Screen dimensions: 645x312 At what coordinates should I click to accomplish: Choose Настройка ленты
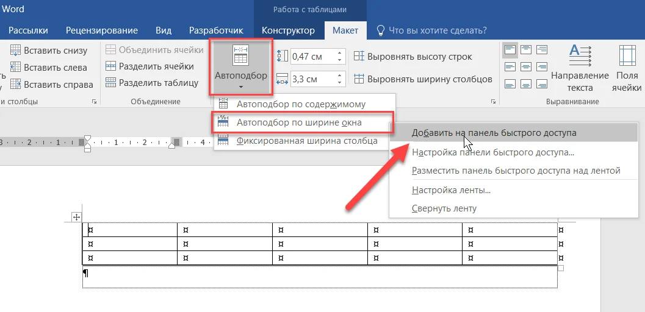[513, 190]
